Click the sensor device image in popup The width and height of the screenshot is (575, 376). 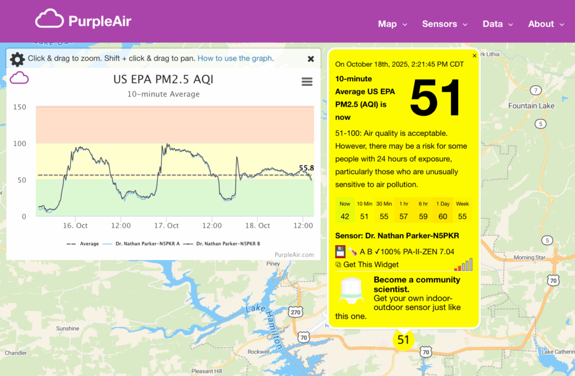point(353,292)
